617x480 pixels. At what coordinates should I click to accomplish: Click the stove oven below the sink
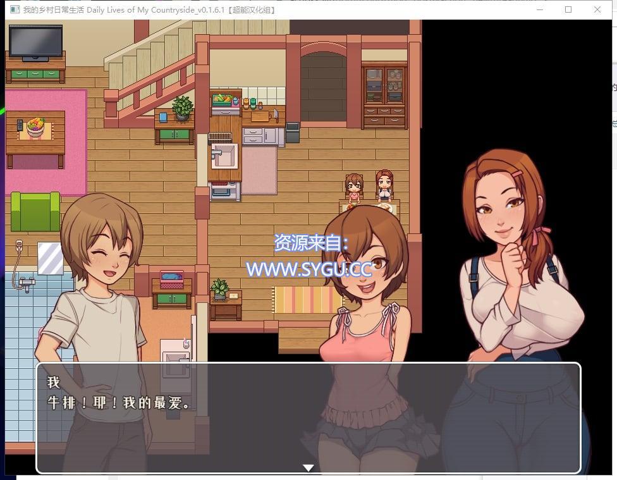coord(224,192)
